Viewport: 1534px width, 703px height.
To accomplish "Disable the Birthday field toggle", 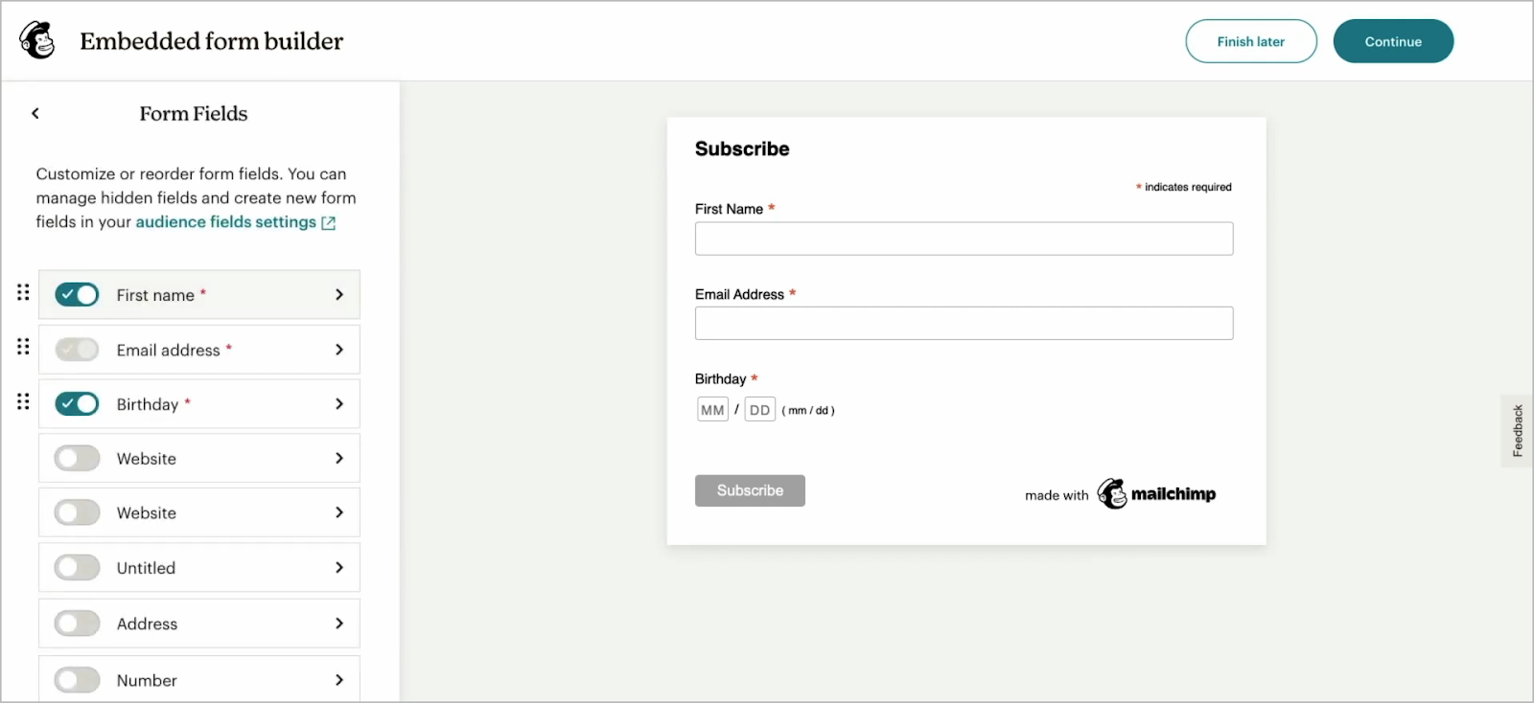I will pos(77,403).
